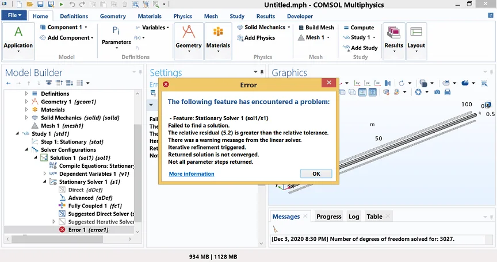Open the Study 1 ribbon button
The height and width of the screenshot is (262, 497).
359,37
